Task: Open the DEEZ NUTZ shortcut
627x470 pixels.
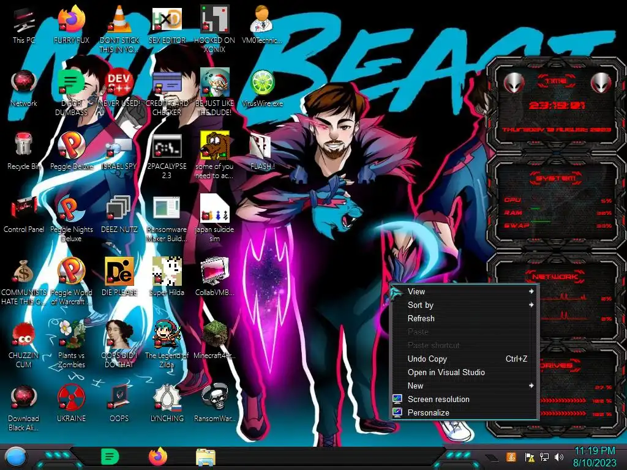Action: point(119,214)
